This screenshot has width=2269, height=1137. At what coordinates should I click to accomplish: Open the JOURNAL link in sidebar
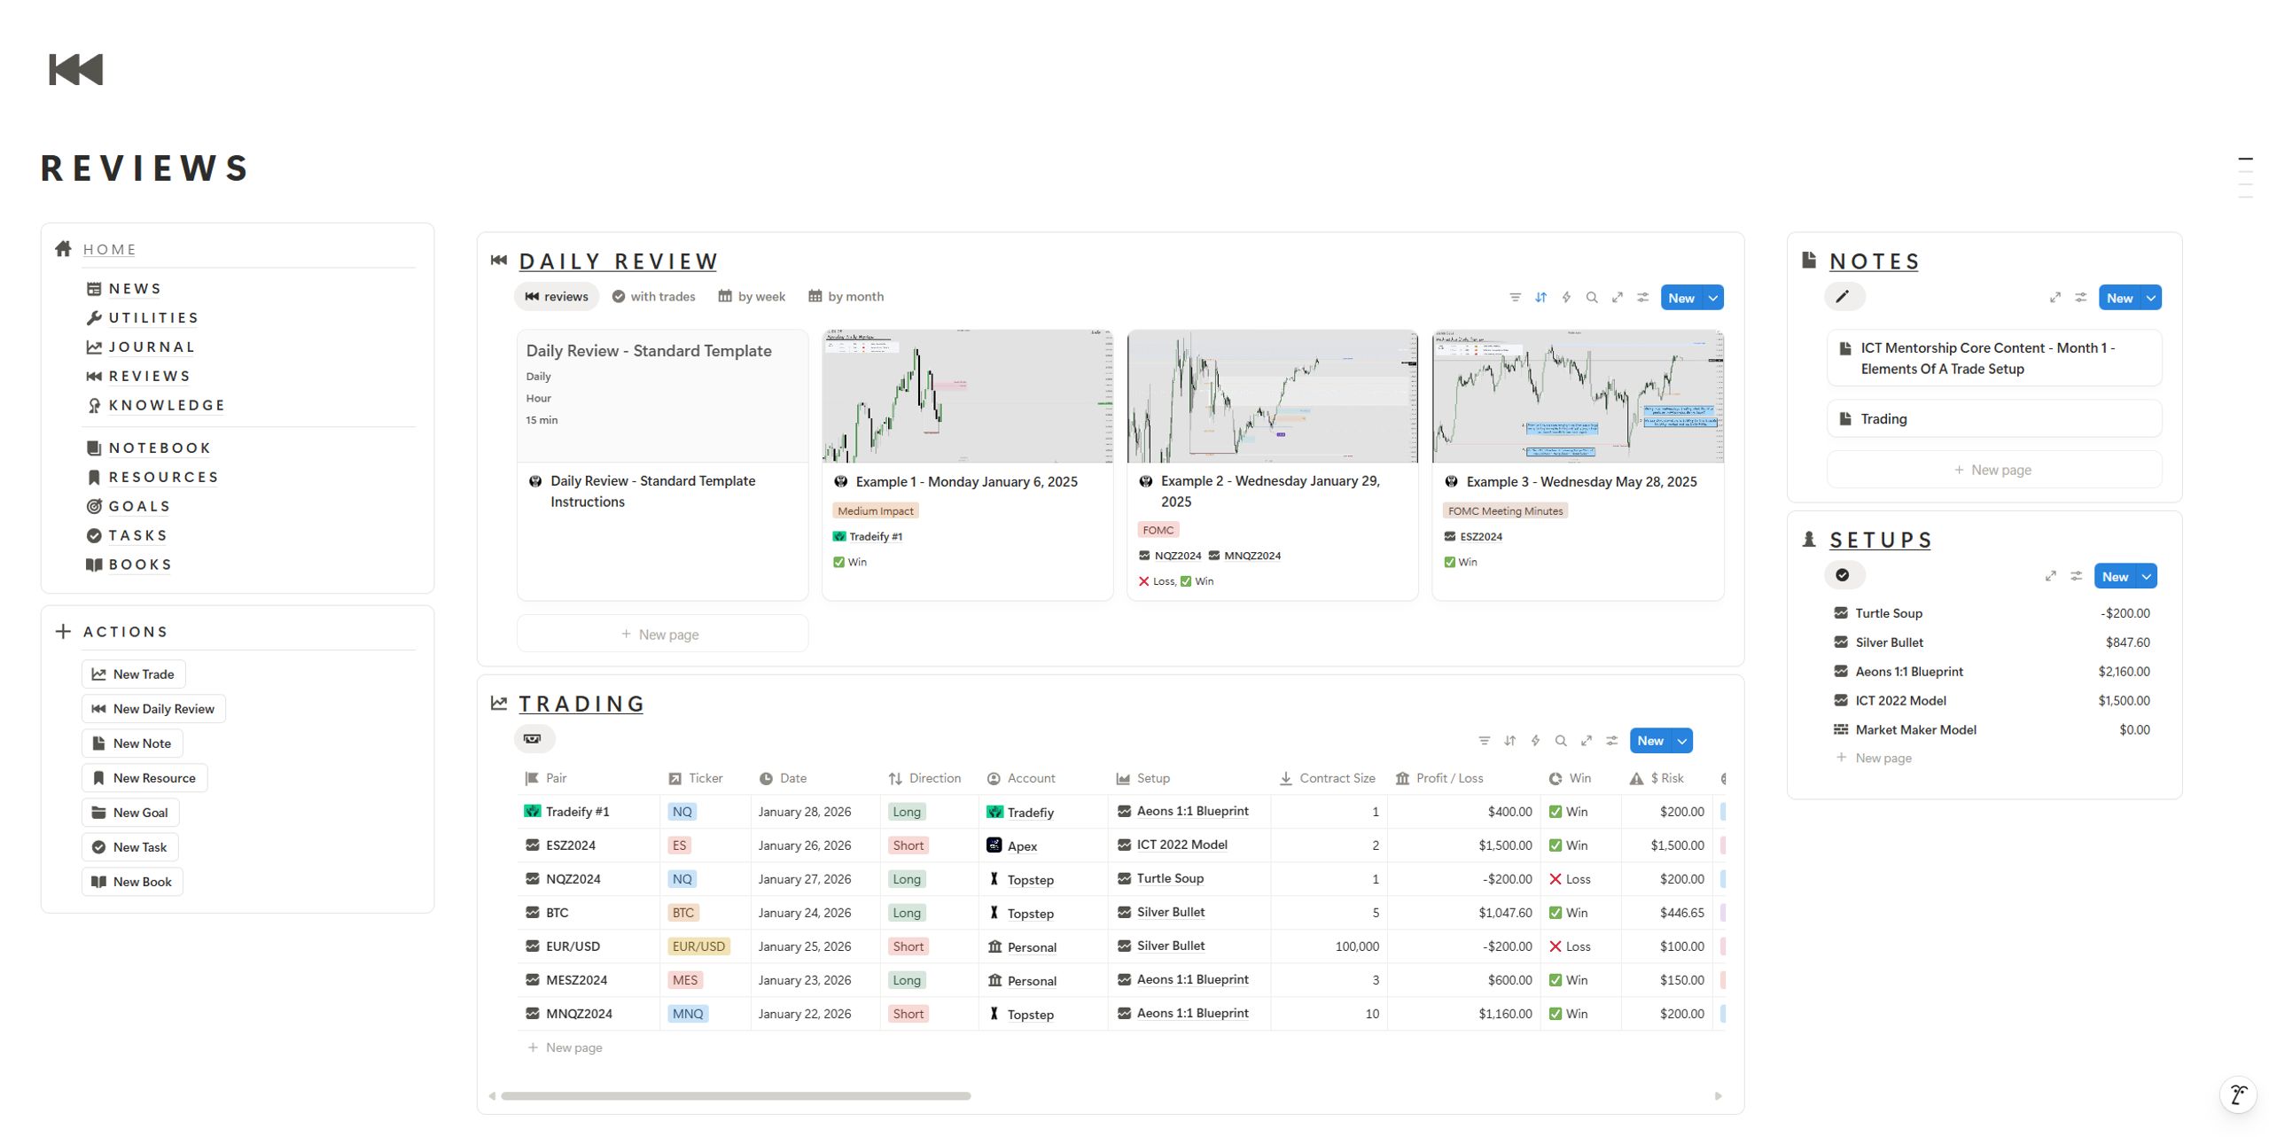click(152, 347)
